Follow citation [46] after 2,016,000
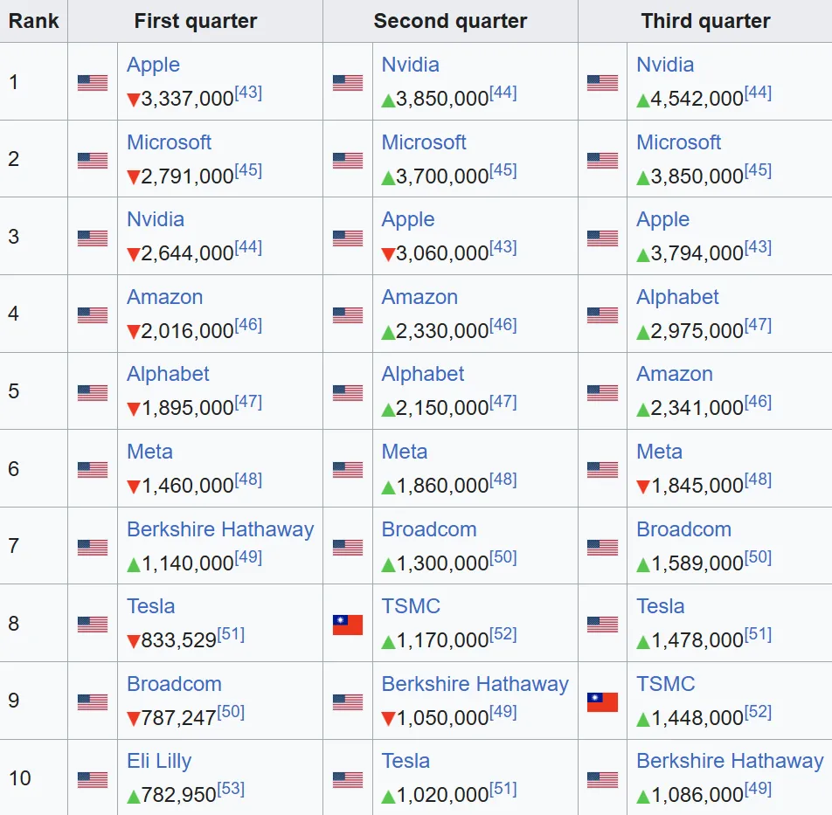This screenshot has height=815, width=832. (x=248, y=325)
